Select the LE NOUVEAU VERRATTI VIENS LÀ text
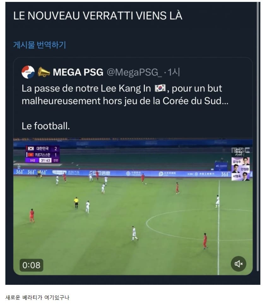Screen dimensions: 267x306 coord(98,15)
